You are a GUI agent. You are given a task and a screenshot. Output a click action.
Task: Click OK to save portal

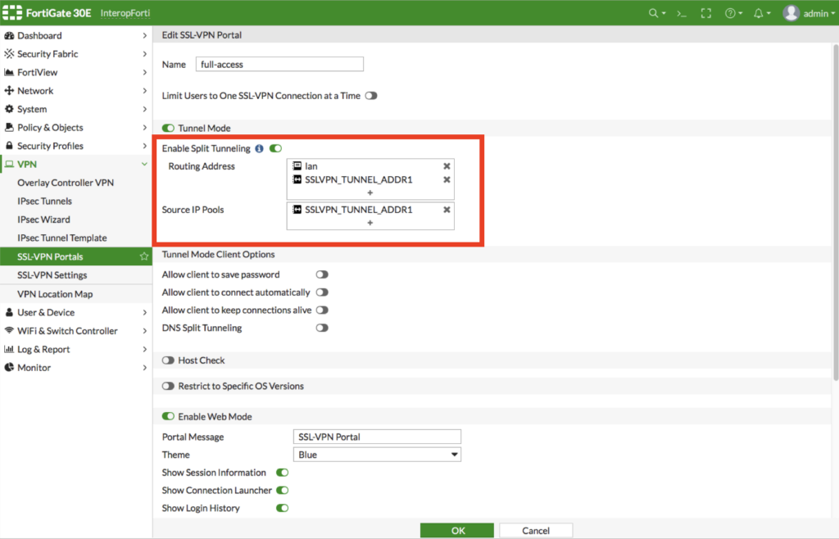(457, 531)
